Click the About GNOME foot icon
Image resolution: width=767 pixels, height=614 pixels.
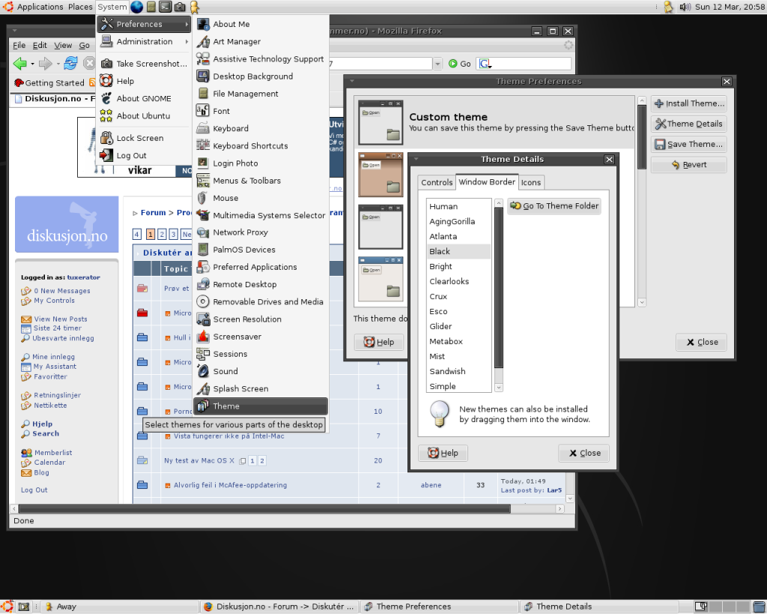[106, 98]
